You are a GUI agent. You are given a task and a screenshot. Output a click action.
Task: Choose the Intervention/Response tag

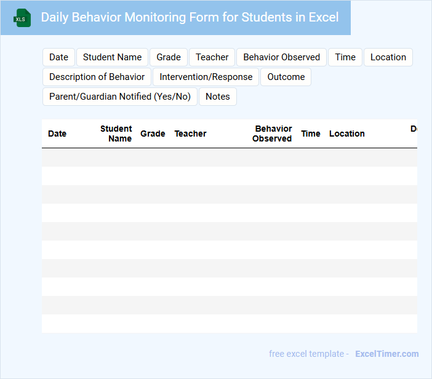coord(206,77)
